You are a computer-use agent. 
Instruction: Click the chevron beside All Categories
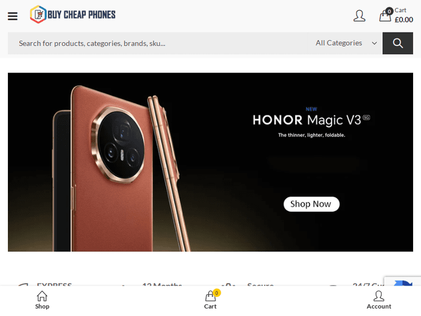coord(374,43)
